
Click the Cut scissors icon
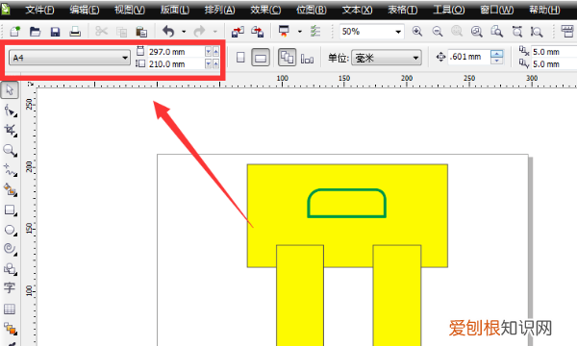pos(101,32)
